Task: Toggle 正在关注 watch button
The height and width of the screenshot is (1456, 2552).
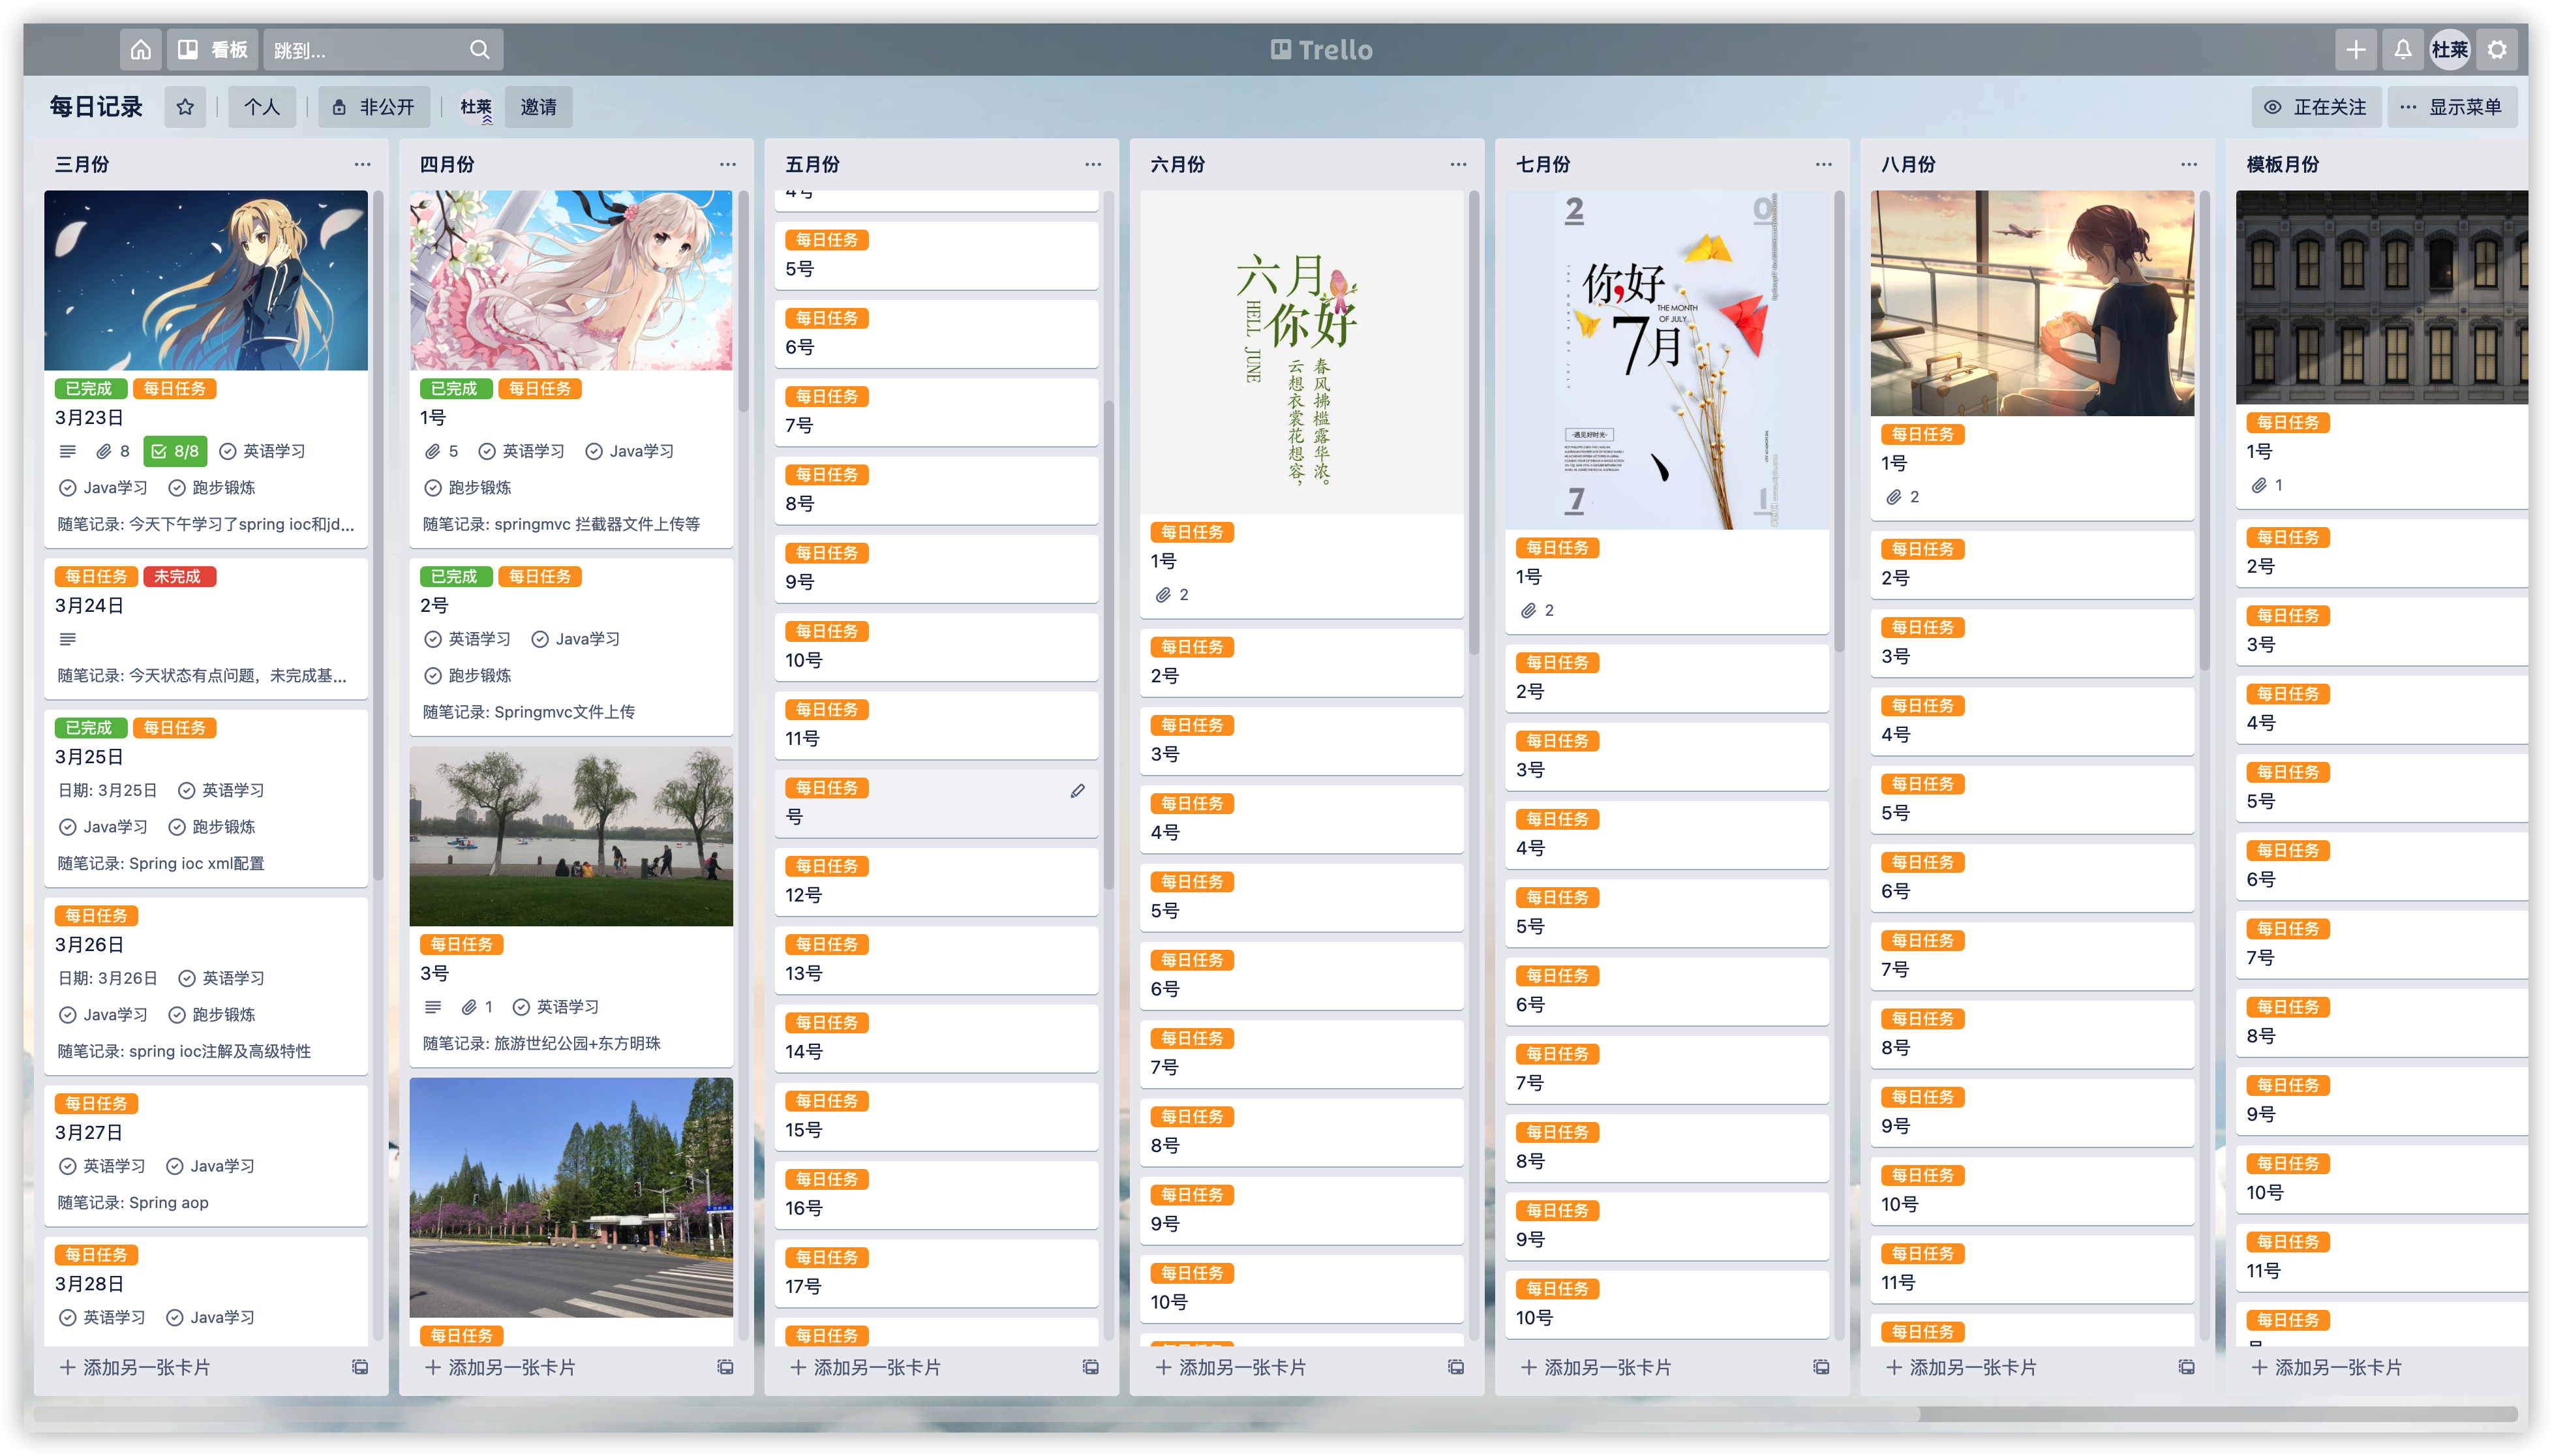Action: point(2316,107)
